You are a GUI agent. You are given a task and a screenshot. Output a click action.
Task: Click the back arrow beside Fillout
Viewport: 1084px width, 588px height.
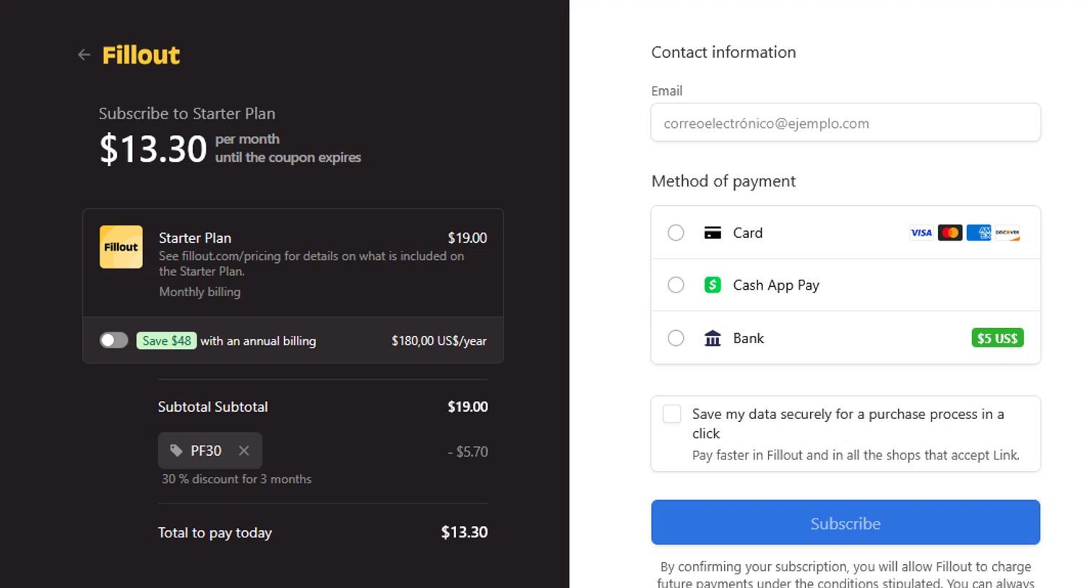(x=84, y=55)
